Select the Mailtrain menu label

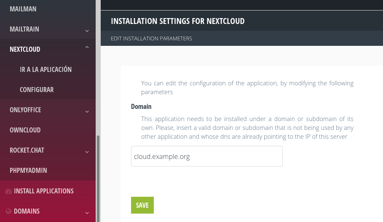coord(24,29)
